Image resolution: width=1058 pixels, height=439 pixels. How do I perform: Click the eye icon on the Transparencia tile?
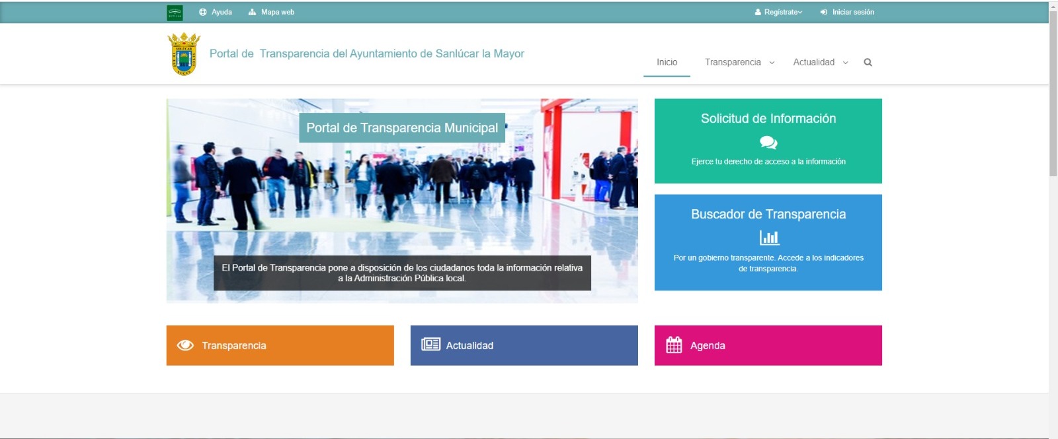click(x=185, y=345)
